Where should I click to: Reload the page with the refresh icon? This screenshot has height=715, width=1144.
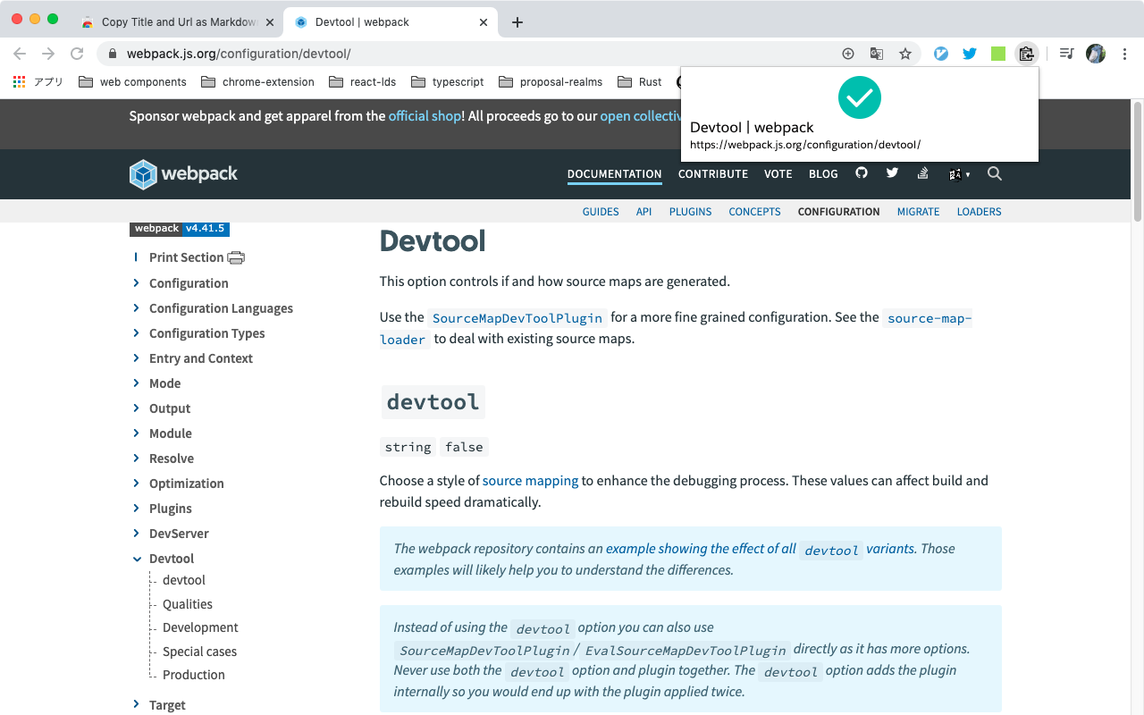pos(77,54)
